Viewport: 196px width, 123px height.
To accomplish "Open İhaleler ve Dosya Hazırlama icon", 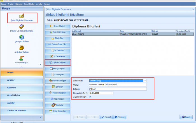I will (22, 27).
